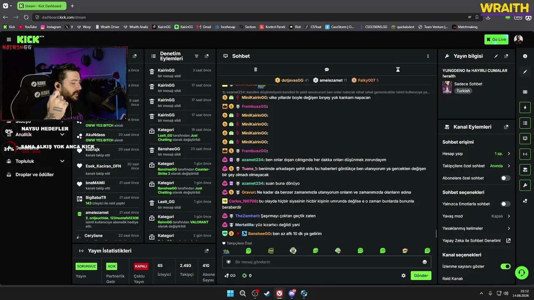Click the trash icon in chat toolbar
The image size is (534, 300).
point(256,70)
